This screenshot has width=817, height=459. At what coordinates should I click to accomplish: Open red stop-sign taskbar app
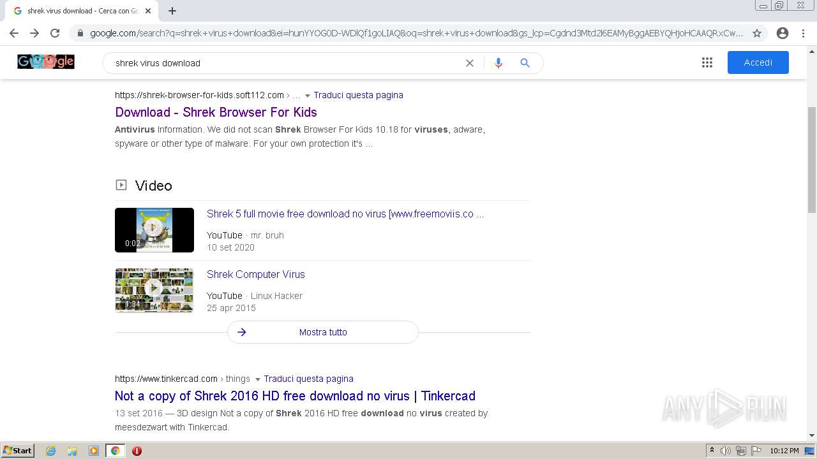pyautogui.click(x=137, y=451)
